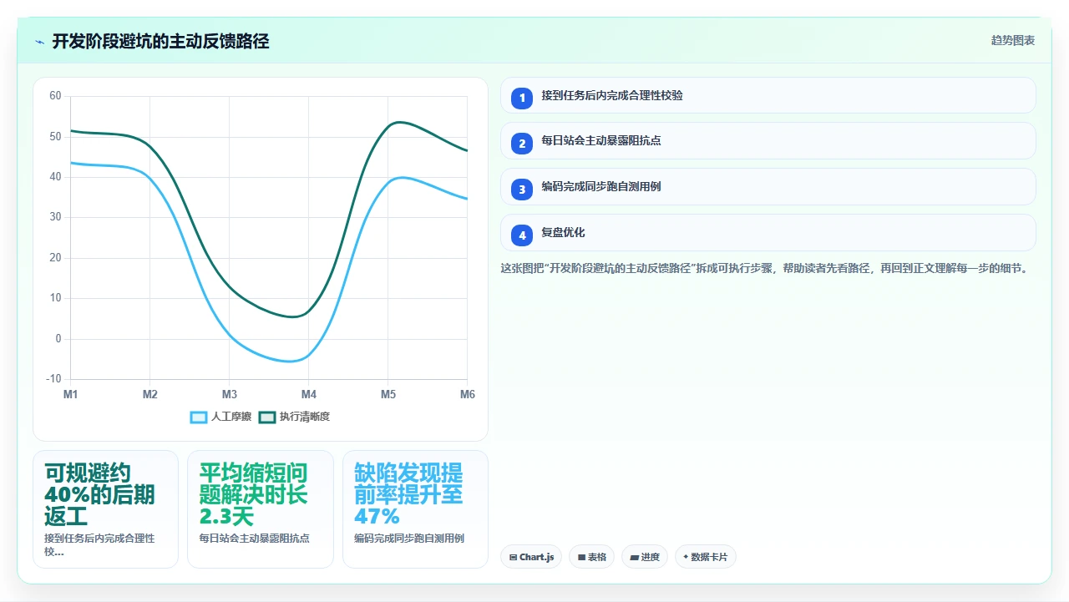Select step number 1 badge

522,99
